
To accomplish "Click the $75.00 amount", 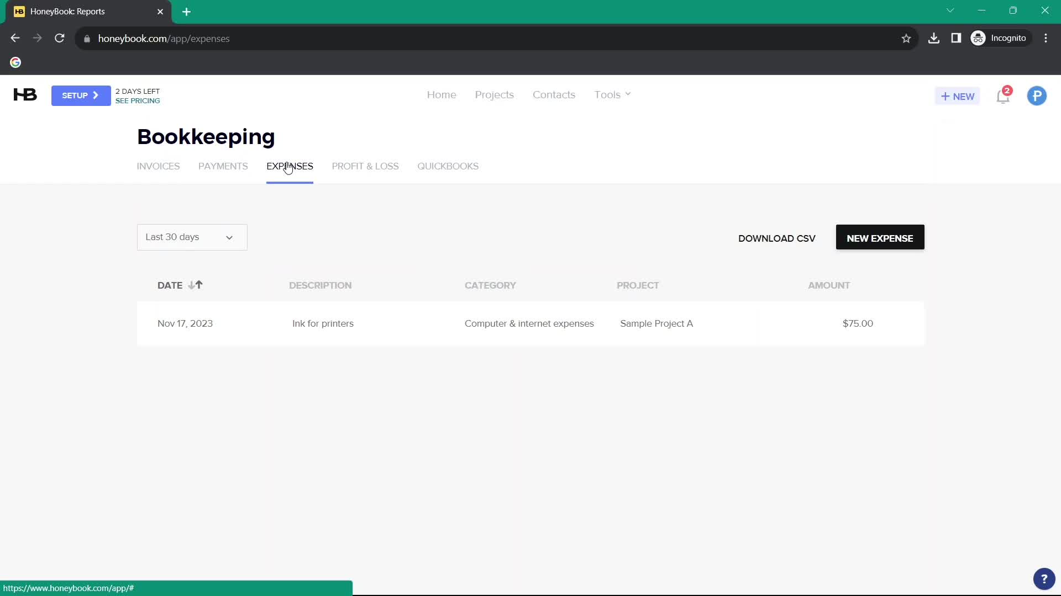I will point(858,324).
